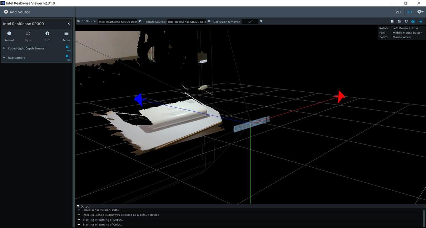
Task: Select the 3D view tab
Action: 409,12
